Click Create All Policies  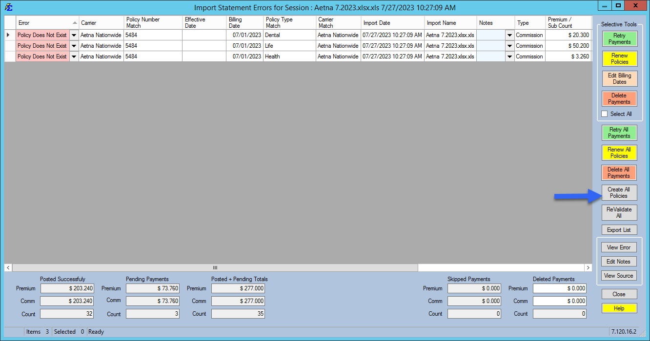[619, 192]
